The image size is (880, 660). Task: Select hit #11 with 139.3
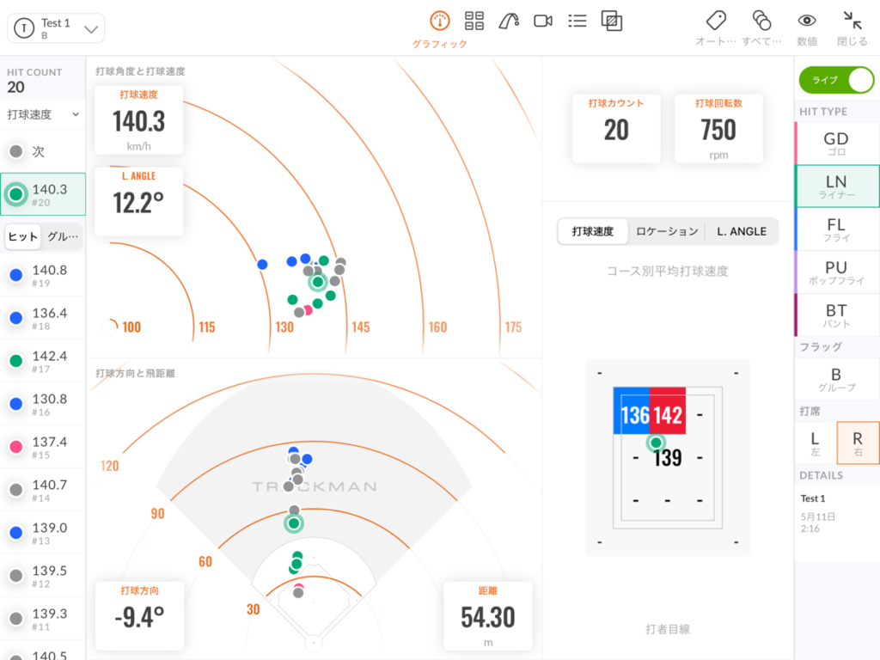click(43, 619)
